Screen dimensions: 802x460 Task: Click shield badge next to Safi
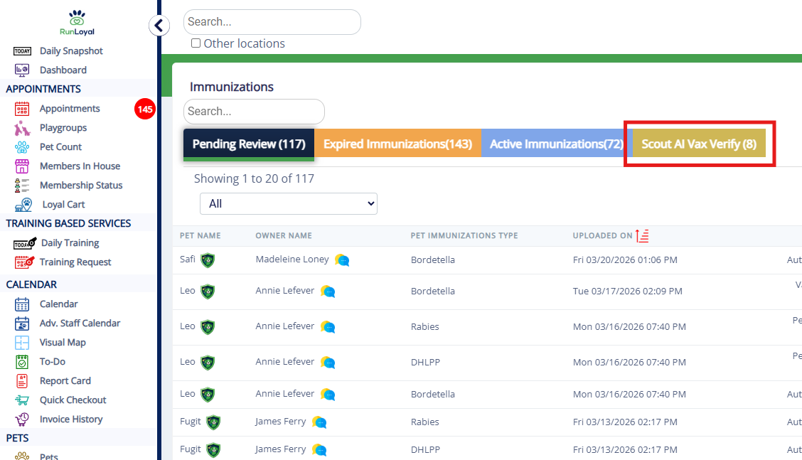[208, 260]
